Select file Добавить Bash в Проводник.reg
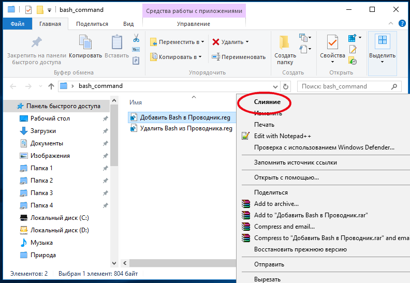The width and height of the screenshot is (410, 283). (x=182, y=117)
